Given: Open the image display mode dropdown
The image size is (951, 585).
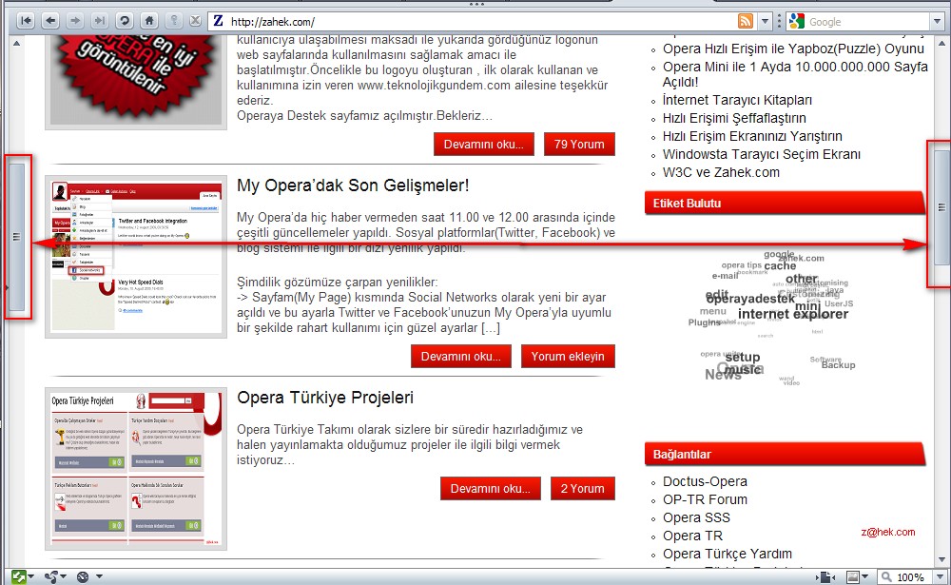Looking at the screenshot, I should tap(864, 576).
